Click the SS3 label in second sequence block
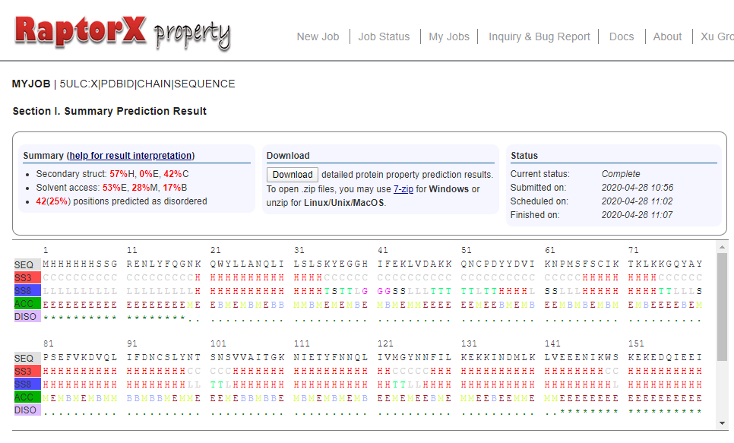The height and width of the screenshot is (443, 734). pos(26,371)
